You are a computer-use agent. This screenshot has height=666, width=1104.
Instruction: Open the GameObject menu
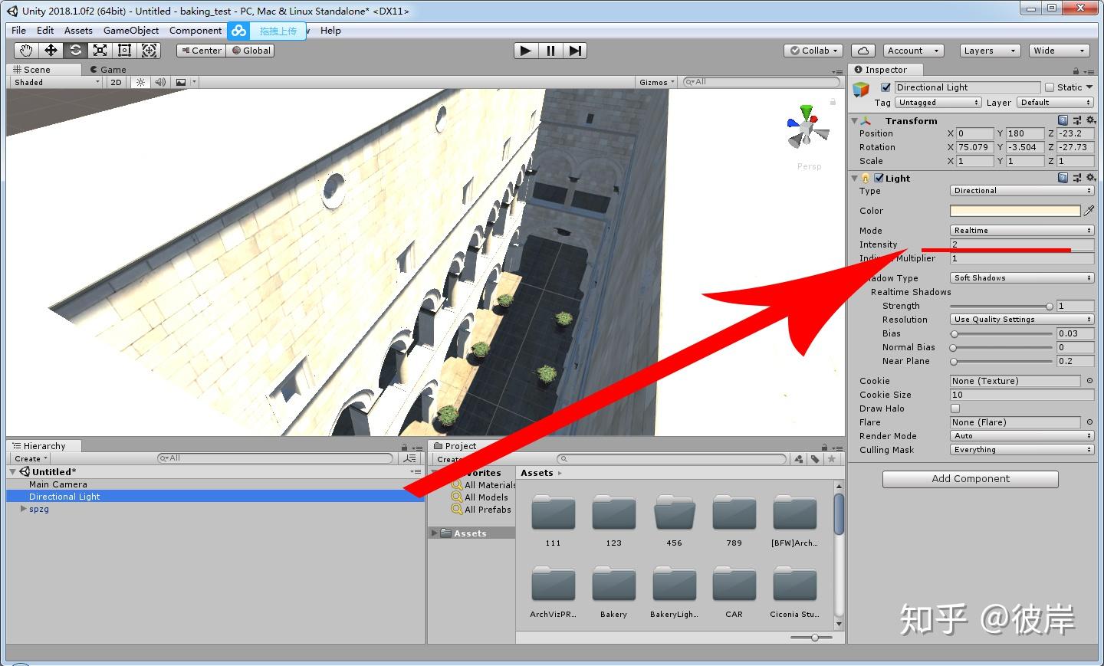click(131, 31)
